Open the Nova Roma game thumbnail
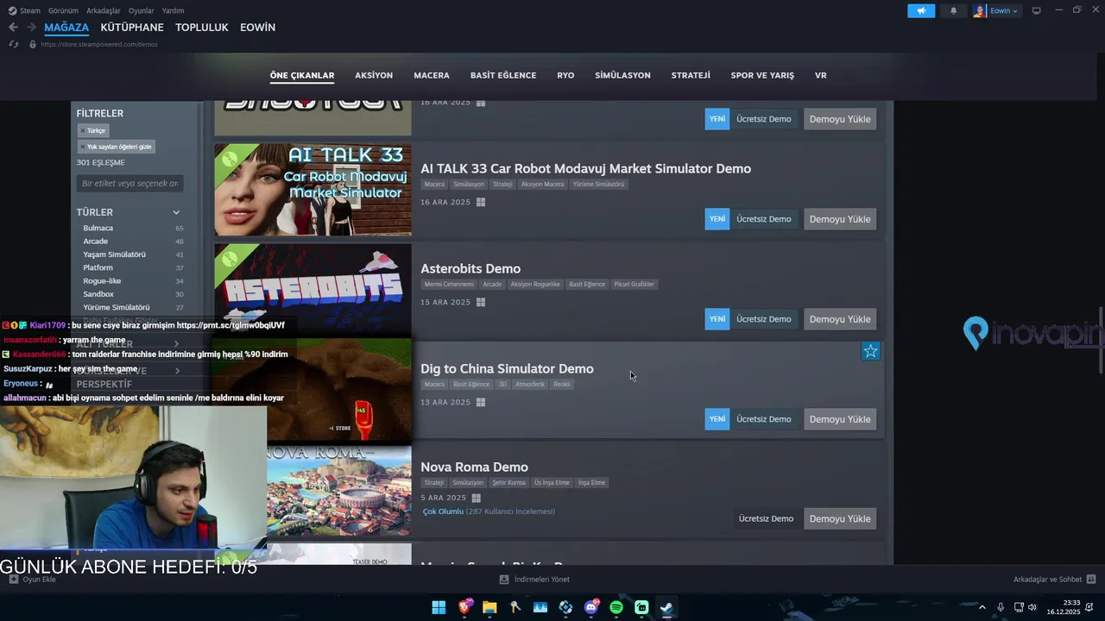The image size is (1105, 621). point(339,490)
